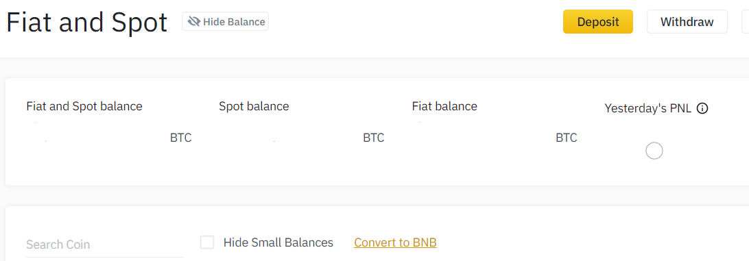Click the info icon next to Yesterday's PNL
Image resolution: width=749 pixels, height=261 pixels.
tap(702, 108)
